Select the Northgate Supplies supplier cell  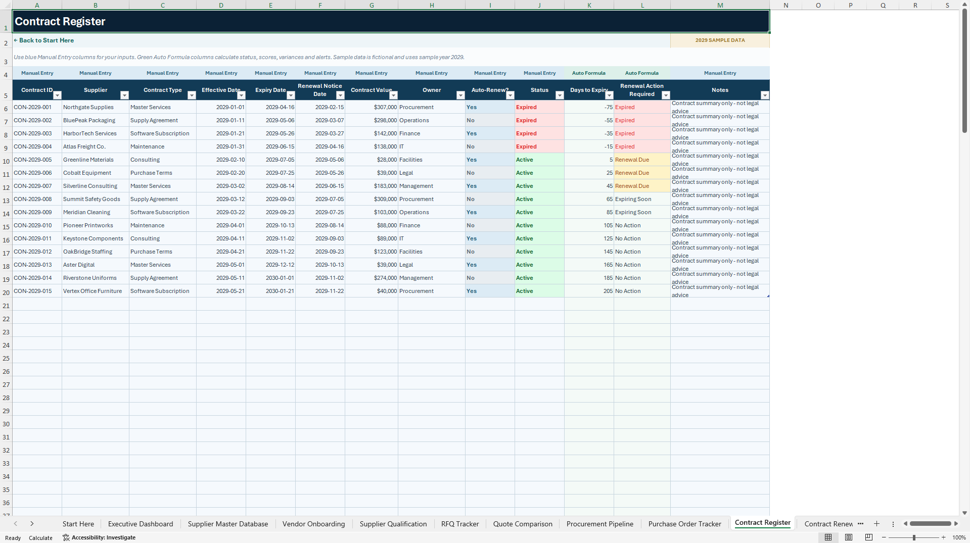(x=96, y=107)
